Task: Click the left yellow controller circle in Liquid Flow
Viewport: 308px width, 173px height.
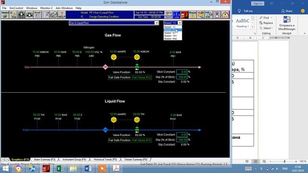Action: pyautogui.click(x=114, y=120)
